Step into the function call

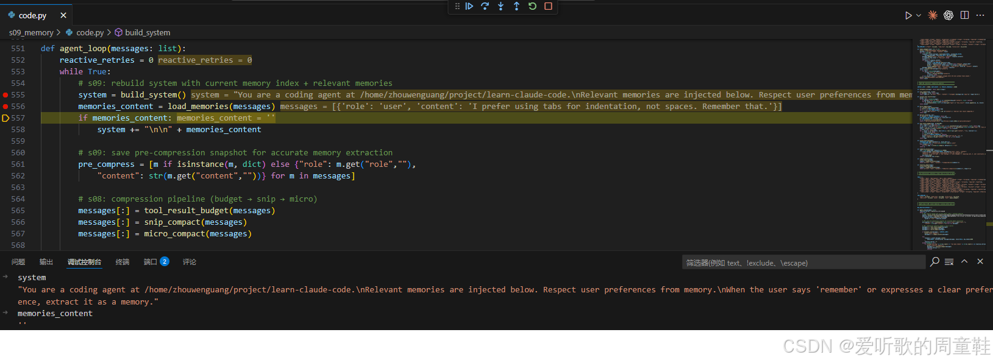click(x=501, y=6)
